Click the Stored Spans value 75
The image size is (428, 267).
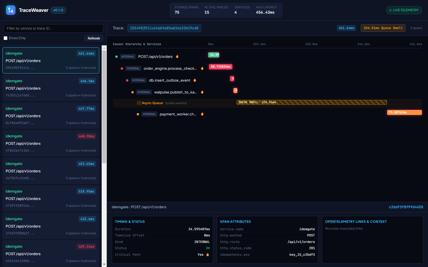[177, 12]
